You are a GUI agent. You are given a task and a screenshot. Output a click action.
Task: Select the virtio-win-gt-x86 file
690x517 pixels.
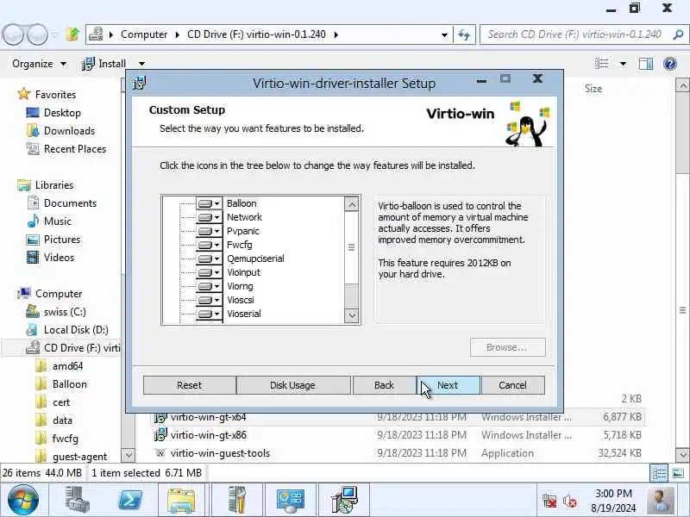pyautogui.click(x=208, y=435)
